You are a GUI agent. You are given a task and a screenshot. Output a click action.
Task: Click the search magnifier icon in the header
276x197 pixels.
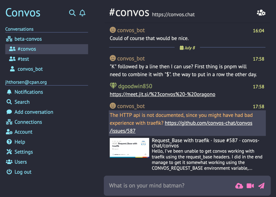72,13
